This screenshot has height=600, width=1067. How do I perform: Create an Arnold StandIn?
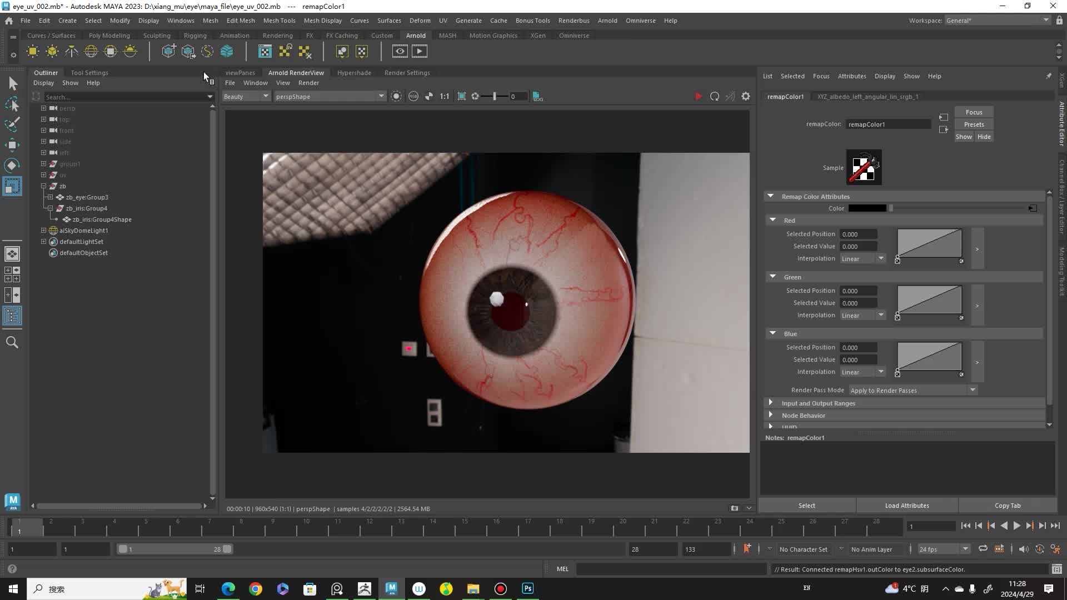(x=168, y=52)
